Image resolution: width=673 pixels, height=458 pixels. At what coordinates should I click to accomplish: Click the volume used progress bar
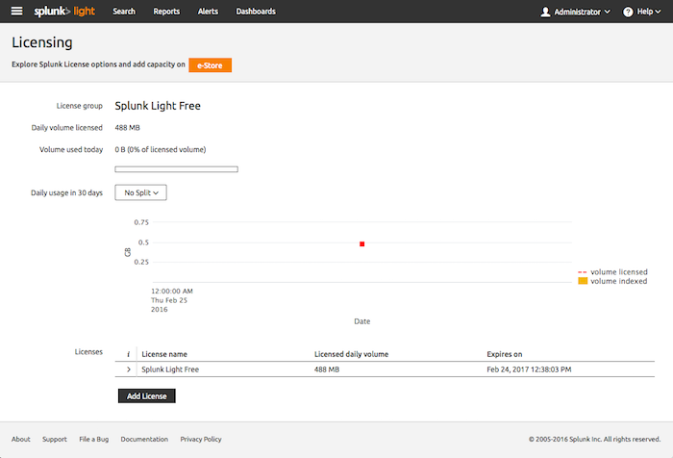[x=176, y=169]
